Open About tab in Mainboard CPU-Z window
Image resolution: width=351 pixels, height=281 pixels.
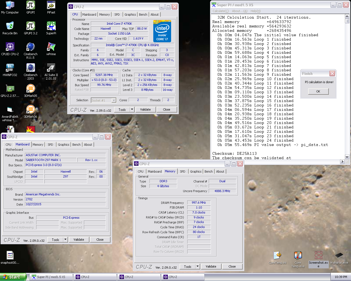pos(88,145)
